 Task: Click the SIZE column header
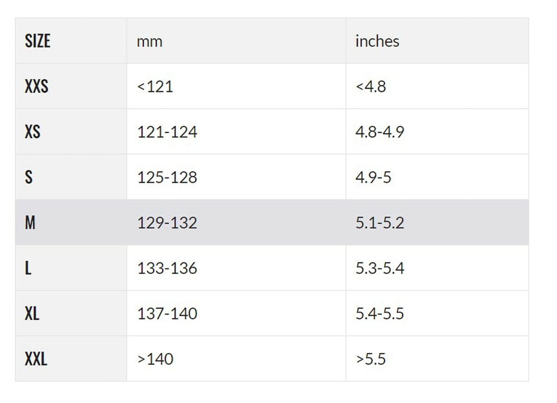click(x=38, y=41)
